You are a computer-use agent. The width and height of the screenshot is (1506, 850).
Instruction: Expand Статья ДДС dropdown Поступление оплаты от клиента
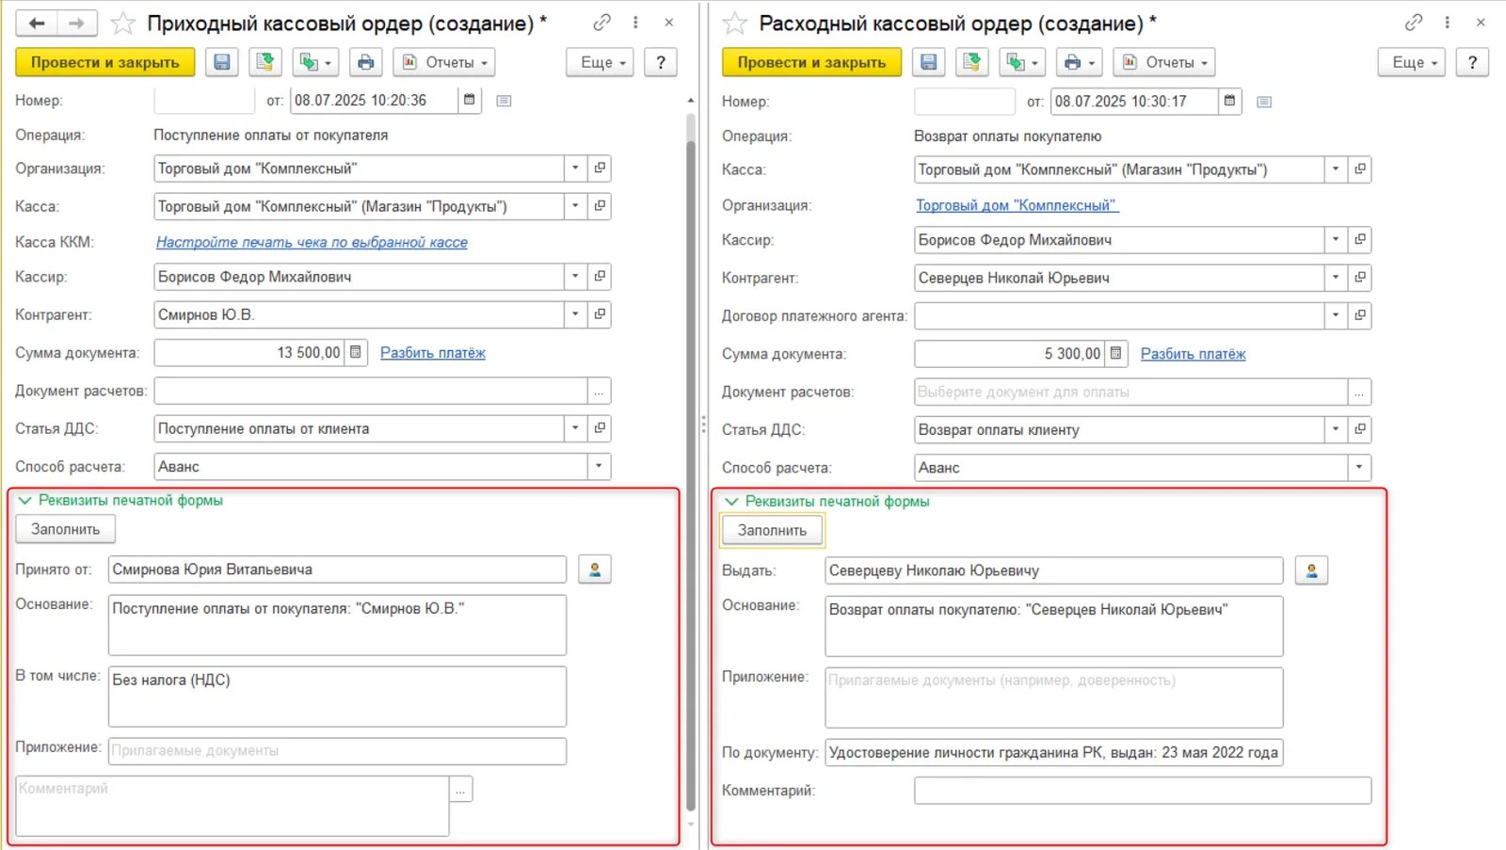pyautogui.click(x=575, y=428)
